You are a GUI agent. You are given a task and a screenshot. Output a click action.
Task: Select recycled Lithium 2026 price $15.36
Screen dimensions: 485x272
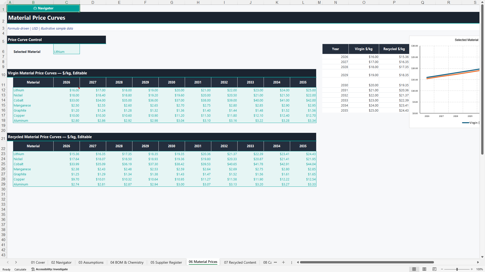(x=67, y=154)
